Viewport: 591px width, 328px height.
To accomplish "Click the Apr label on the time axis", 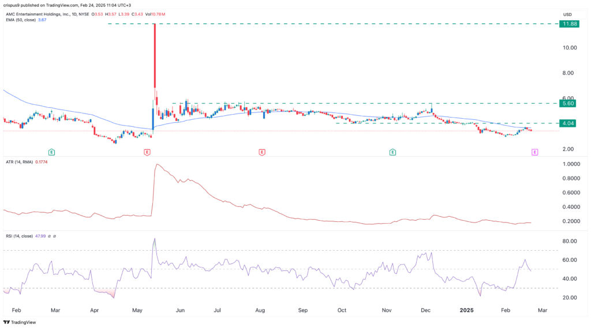I will (x=94, y=310).
